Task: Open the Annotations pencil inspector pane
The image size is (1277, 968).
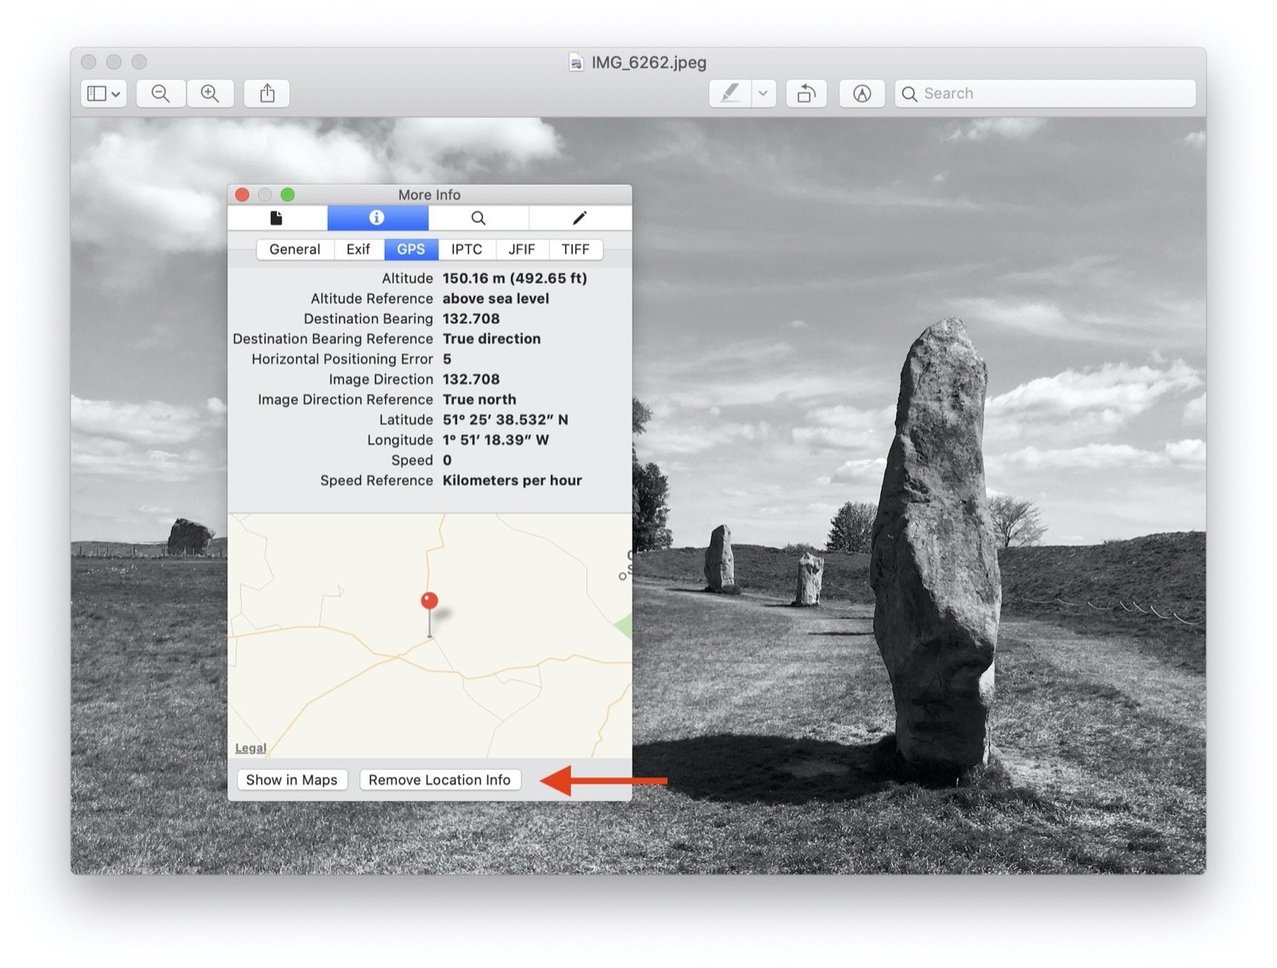Action: pyautogui.click(x=579, y=218)
